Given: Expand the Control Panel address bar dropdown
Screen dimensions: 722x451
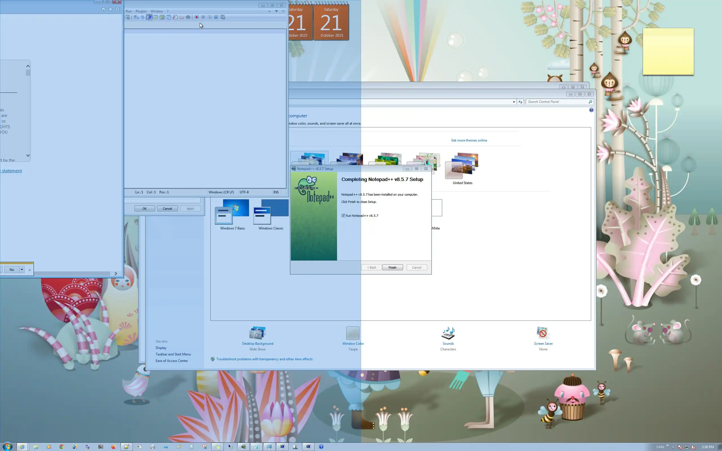Looking at the screenshot, I should click(x=514, y=102).
